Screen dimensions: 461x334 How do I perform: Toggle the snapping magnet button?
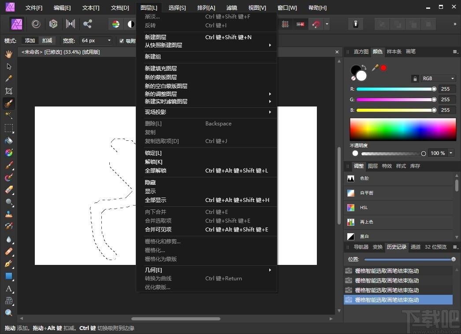click(x=316, y=24)
